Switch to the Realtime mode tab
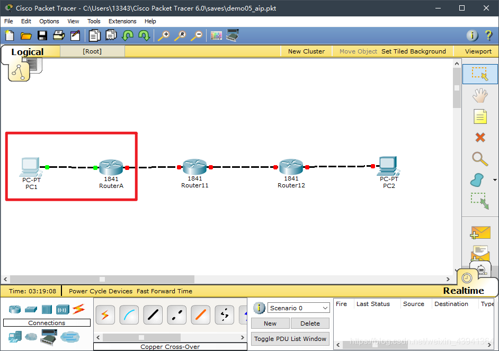 pyautogui.click(x=464, y=291)
